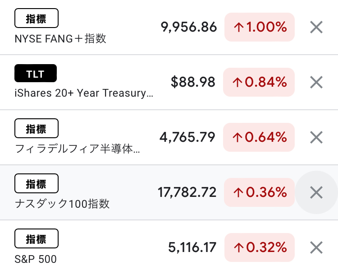Click the 0.64% change badge
This screenshot has width=338, height=280.
pos(259,137)
